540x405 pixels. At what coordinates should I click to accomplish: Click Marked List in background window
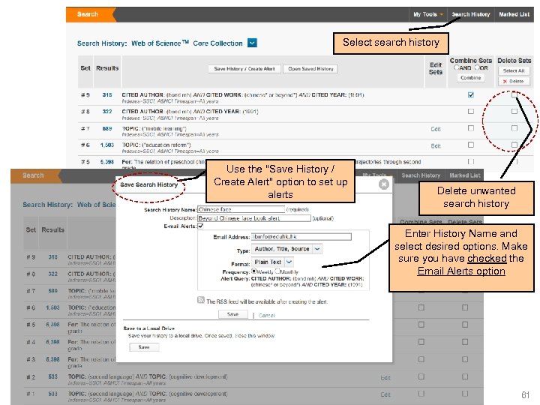464,175
